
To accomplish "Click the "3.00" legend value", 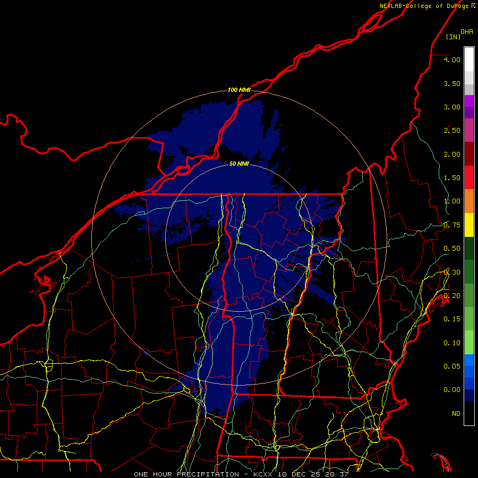I will click(452, 107).
